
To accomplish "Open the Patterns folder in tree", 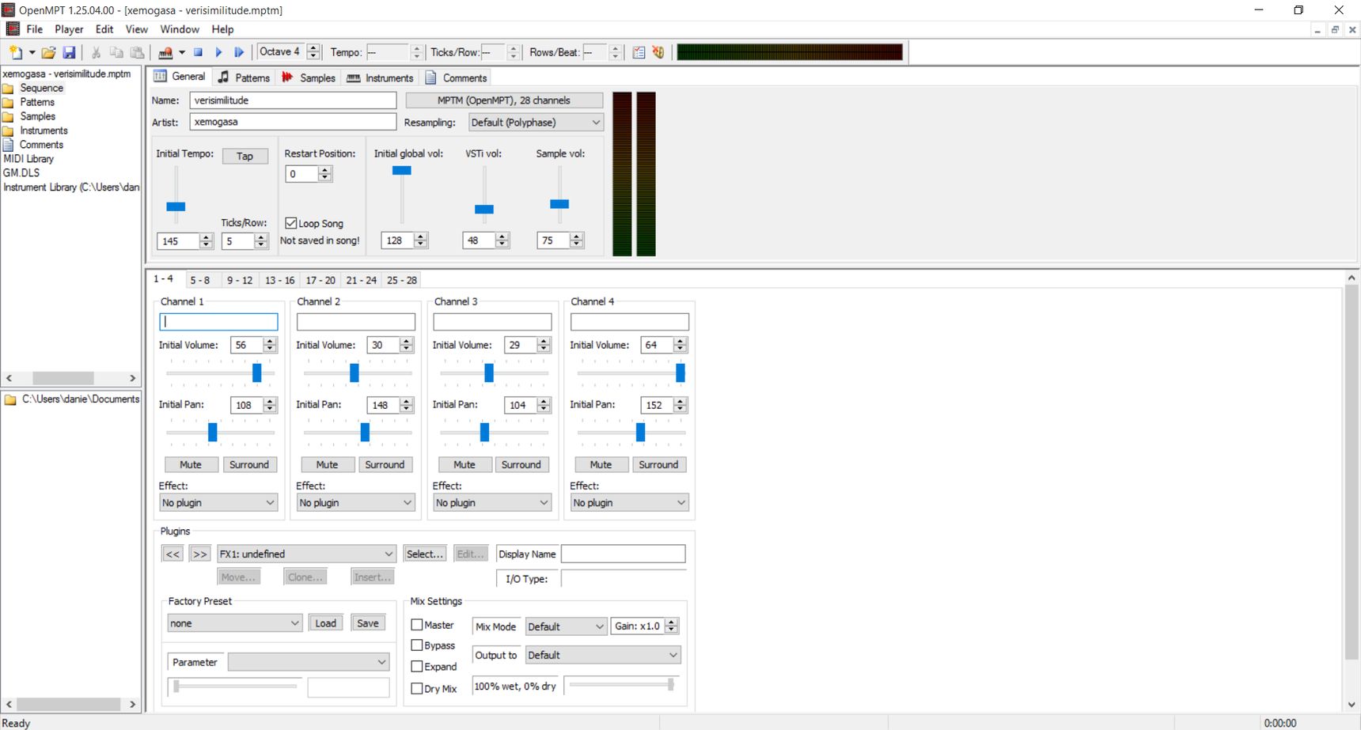I will [x=37, y=102].
